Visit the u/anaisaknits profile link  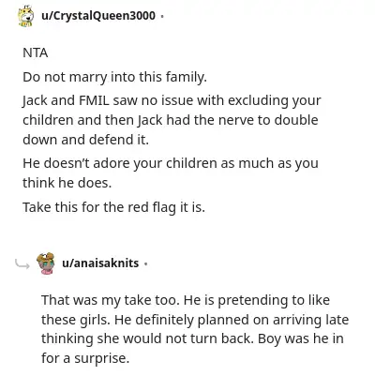[x=100, y=263]
